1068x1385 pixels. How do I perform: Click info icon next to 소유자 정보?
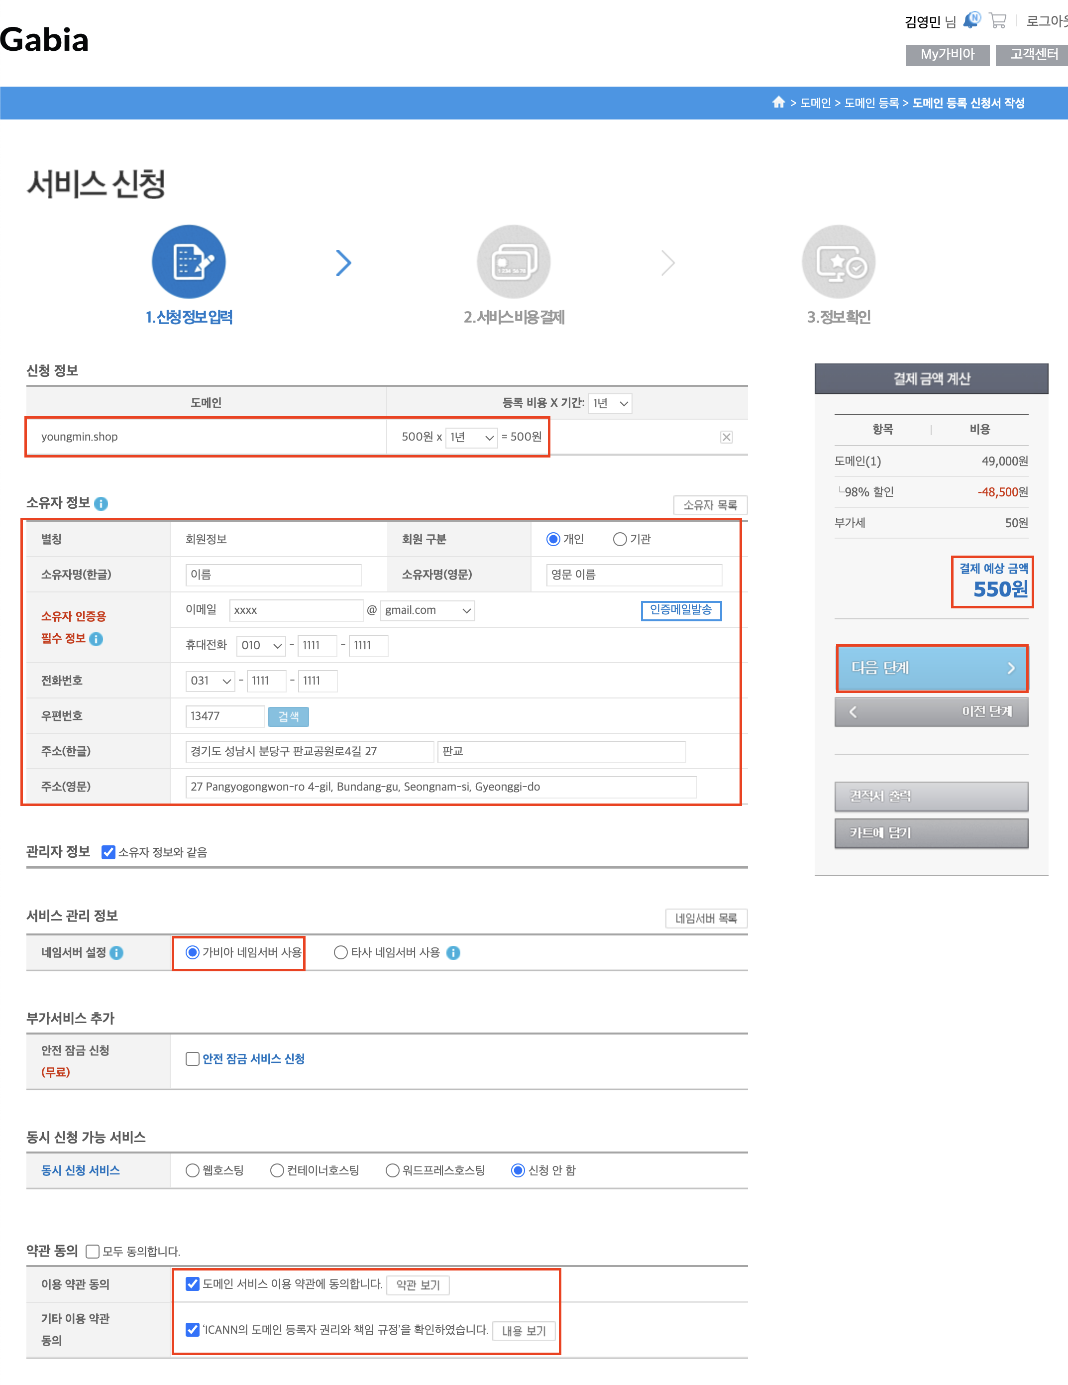click(x=102, y=503)
